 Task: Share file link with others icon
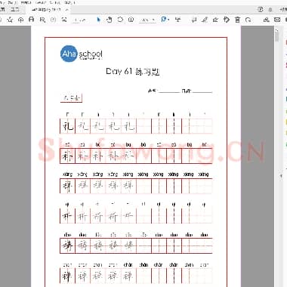pyautogui.click(x=266, y=20)
